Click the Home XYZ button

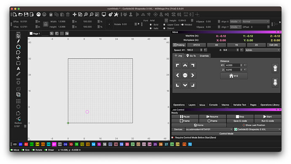234,76
